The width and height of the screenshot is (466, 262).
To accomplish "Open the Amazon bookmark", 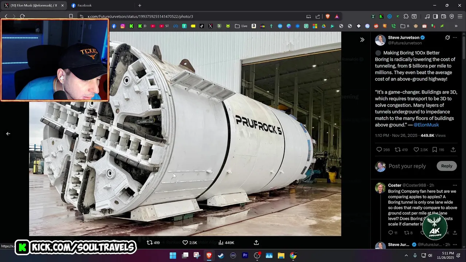I will click(254, 26).
